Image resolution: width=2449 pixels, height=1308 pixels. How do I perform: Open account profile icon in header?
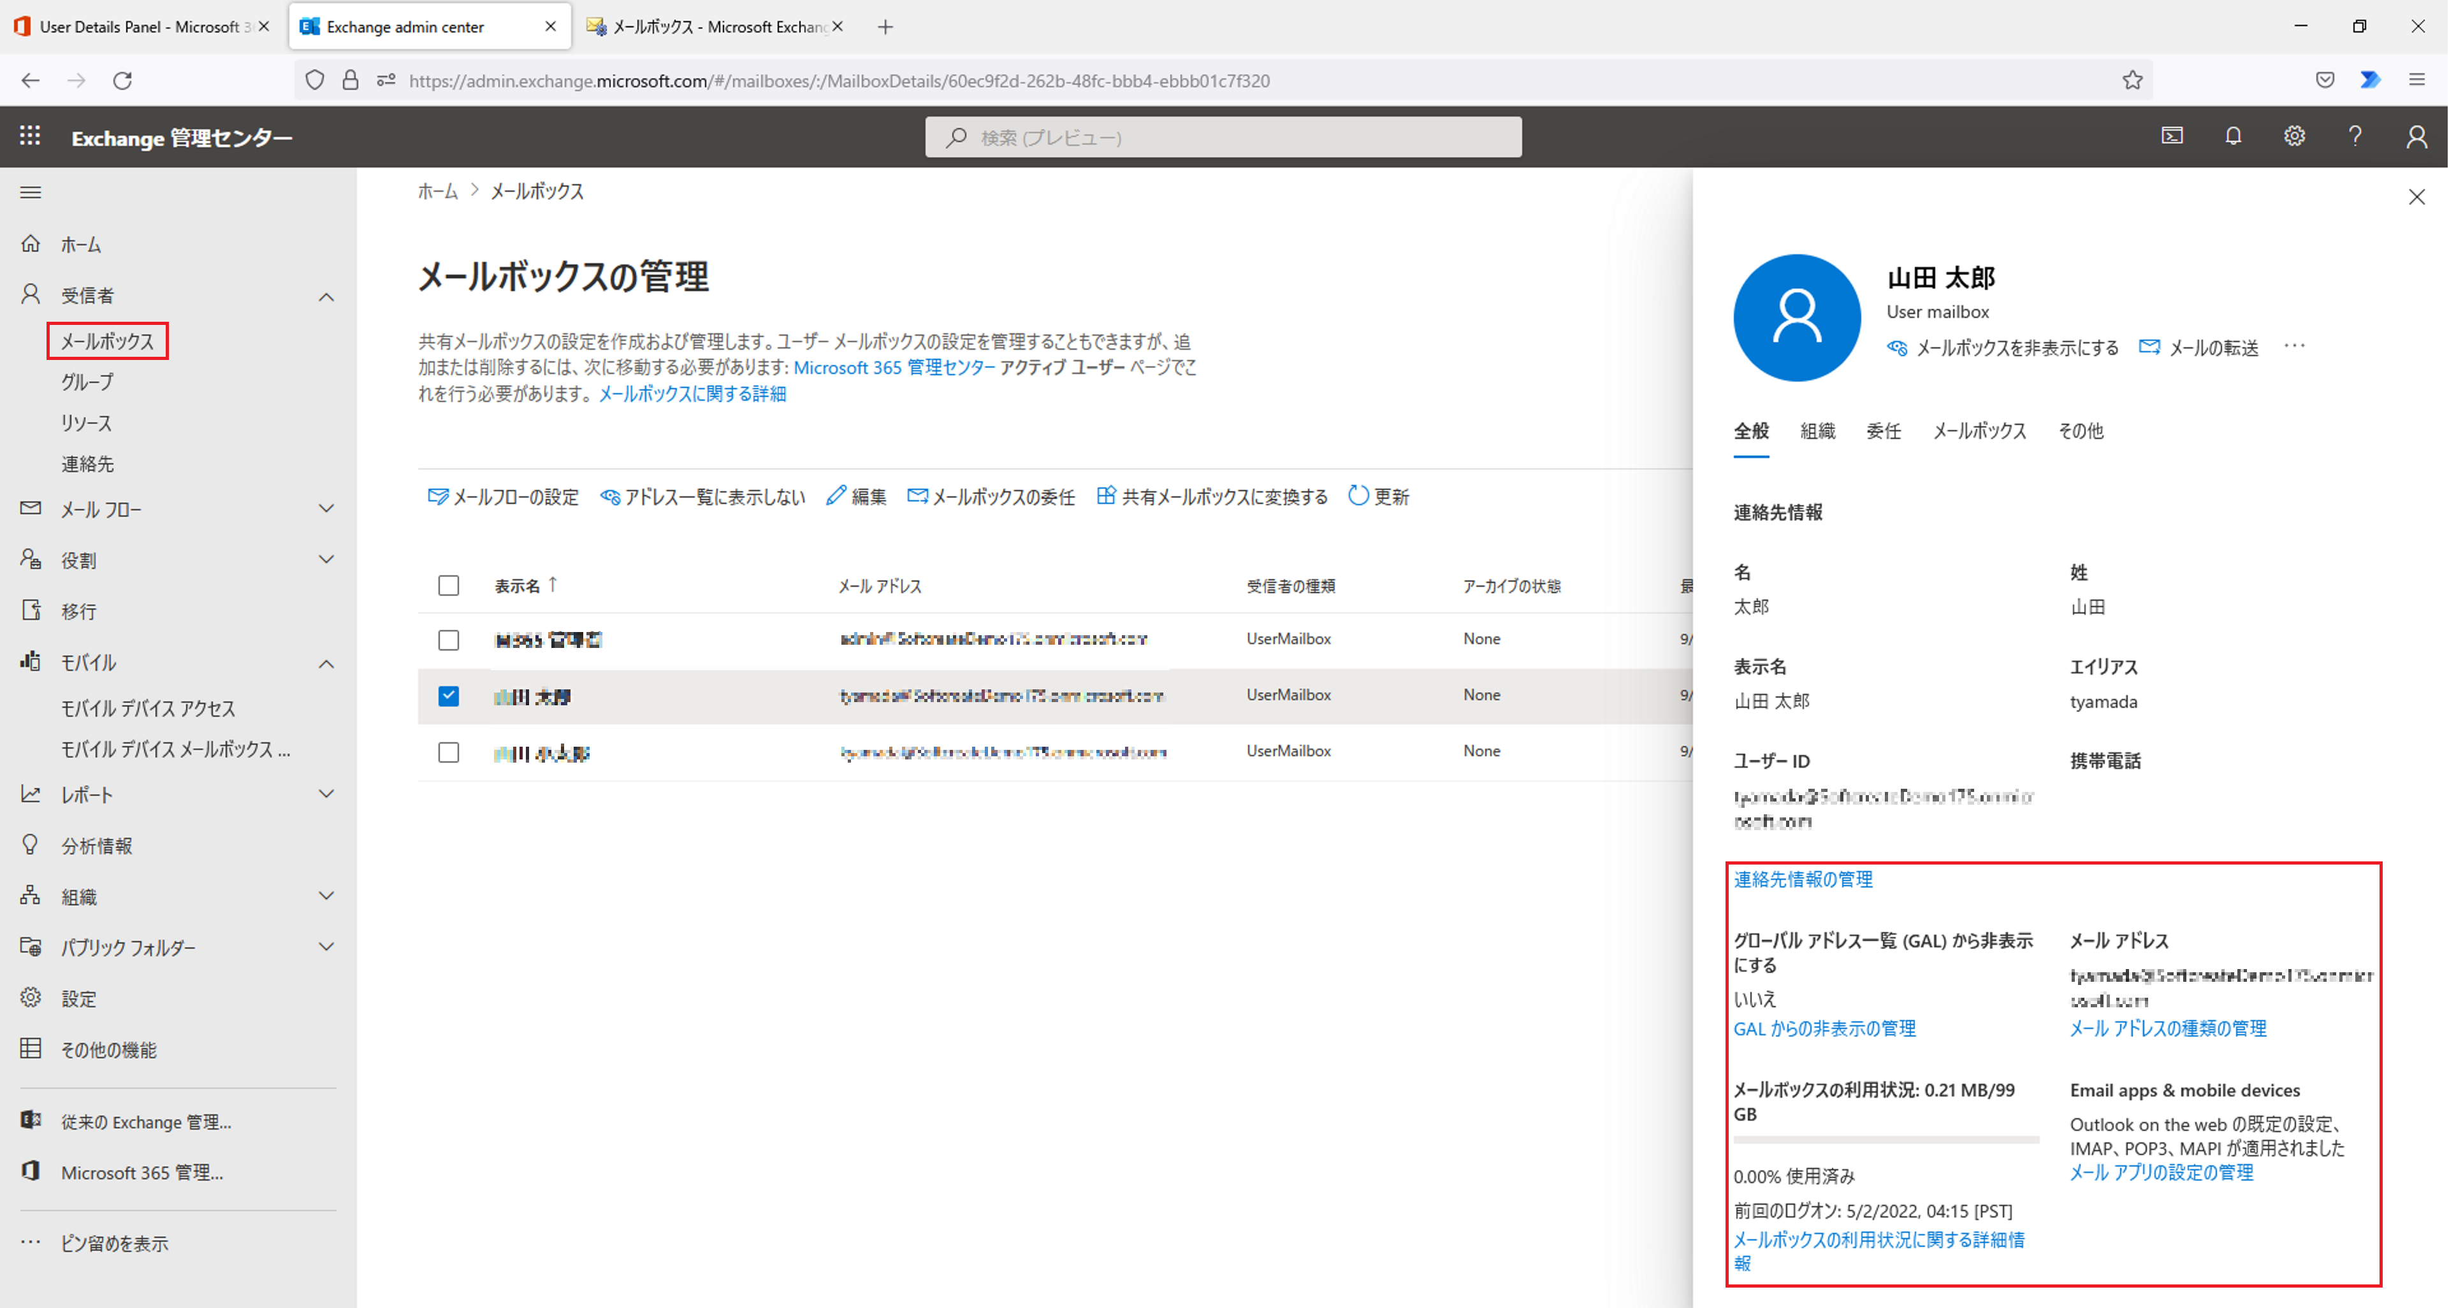point(2416,137)
